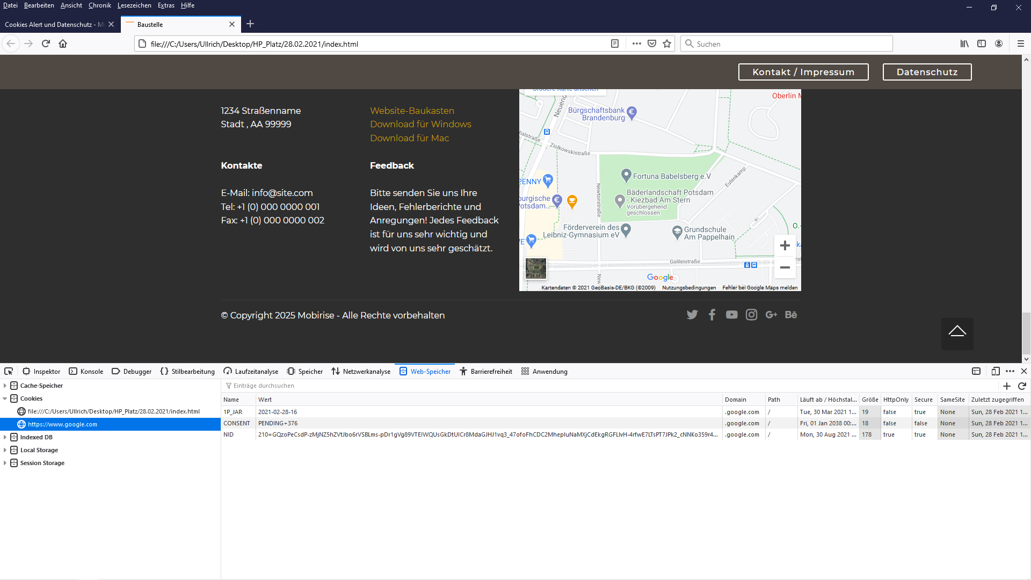Click the Datenschutz button
Viewport: 1031px width, 580px height.
pos(927,72)
